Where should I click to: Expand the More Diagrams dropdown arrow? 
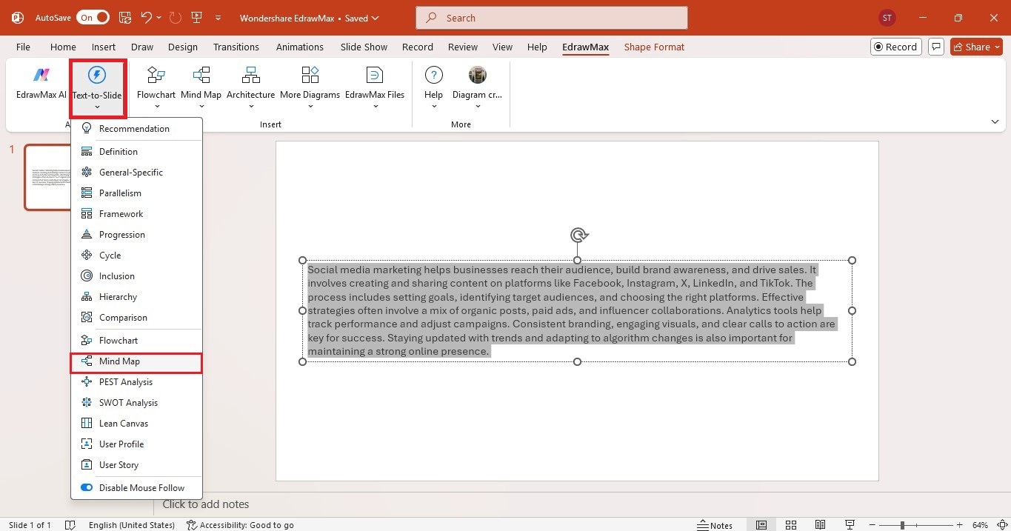pos(310,107)
